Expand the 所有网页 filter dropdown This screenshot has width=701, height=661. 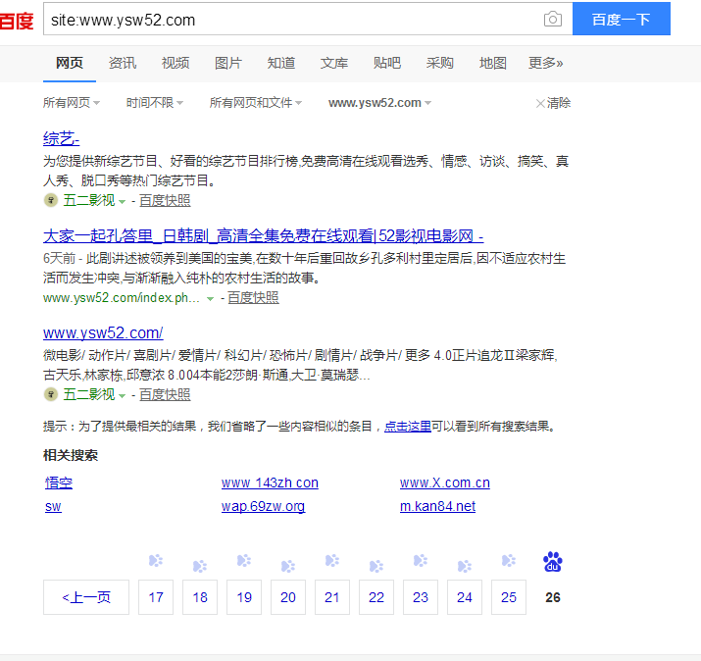[72, 103]
